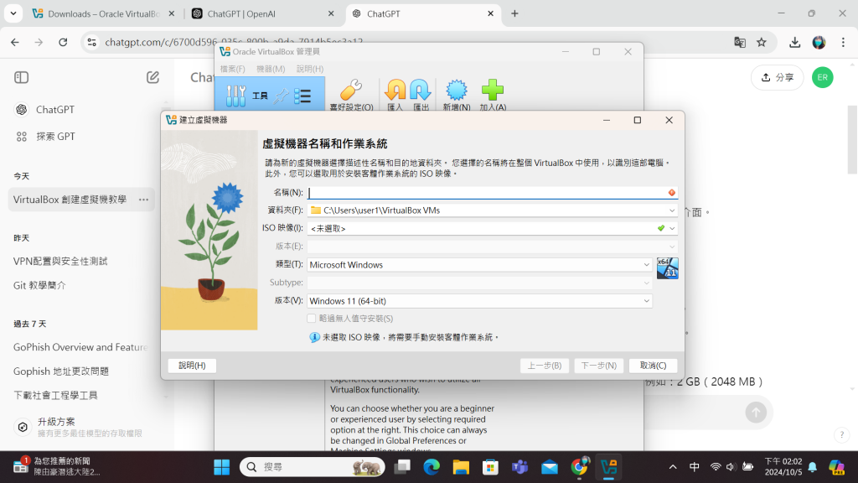Click the pin icon beside Tools
This screenshot has height=483, width=858.
(x=282, y=96)
